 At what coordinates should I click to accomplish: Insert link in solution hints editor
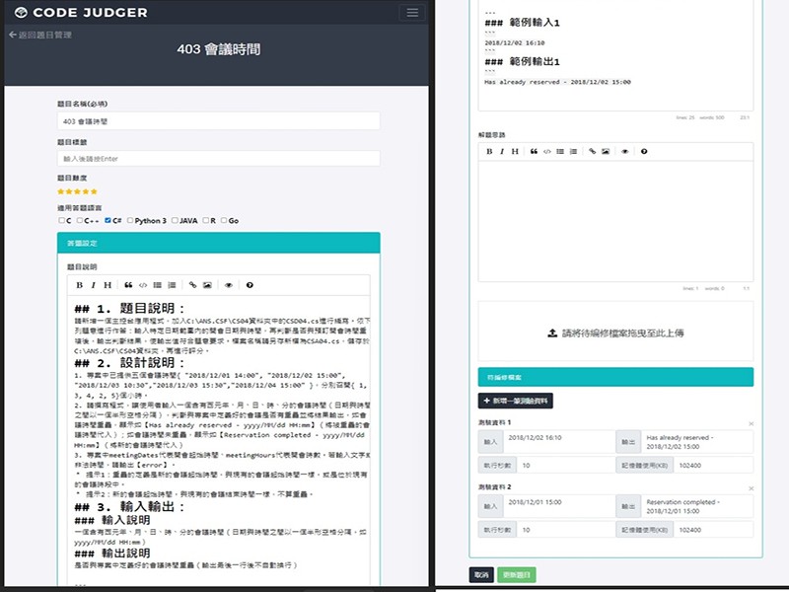pyautogui.click(x=593, y=151)
